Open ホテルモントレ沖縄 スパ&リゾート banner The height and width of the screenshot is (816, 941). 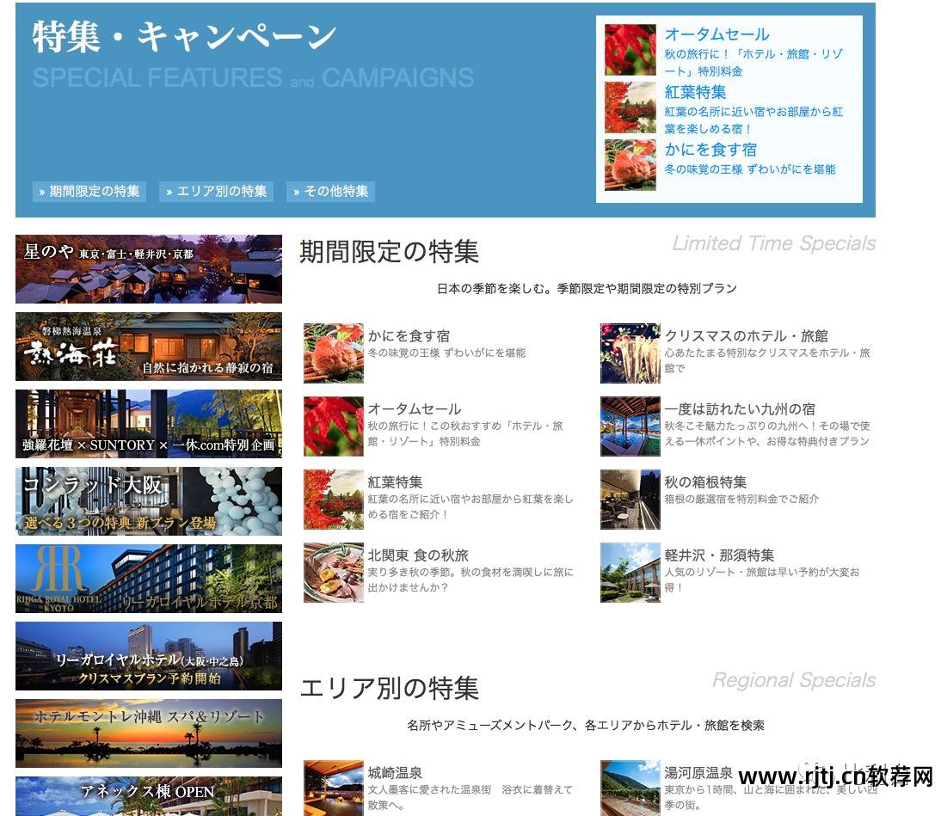[x=149, y=733]
